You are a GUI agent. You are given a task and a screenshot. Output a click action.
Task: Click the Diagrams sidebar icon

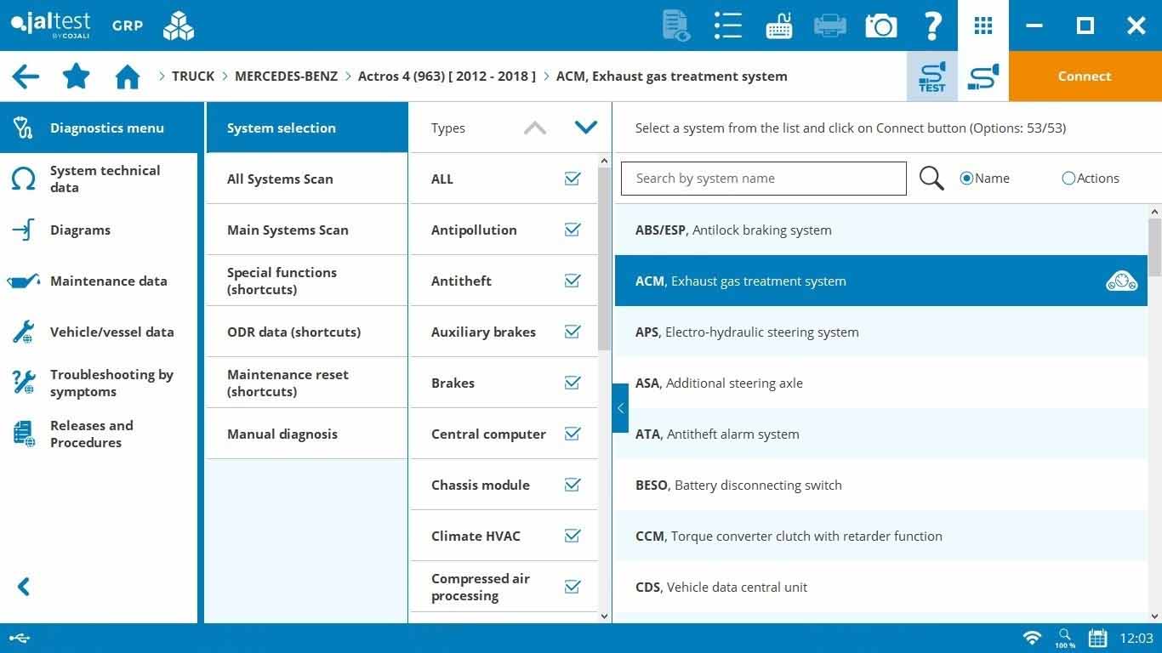click(24, 230)
